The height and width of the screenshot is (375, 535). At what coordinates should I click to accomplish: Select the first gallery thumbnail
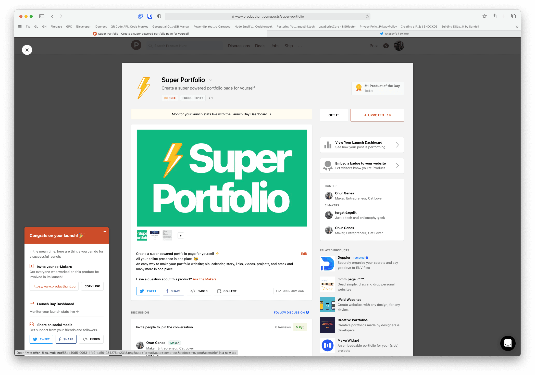coord(142,235)
